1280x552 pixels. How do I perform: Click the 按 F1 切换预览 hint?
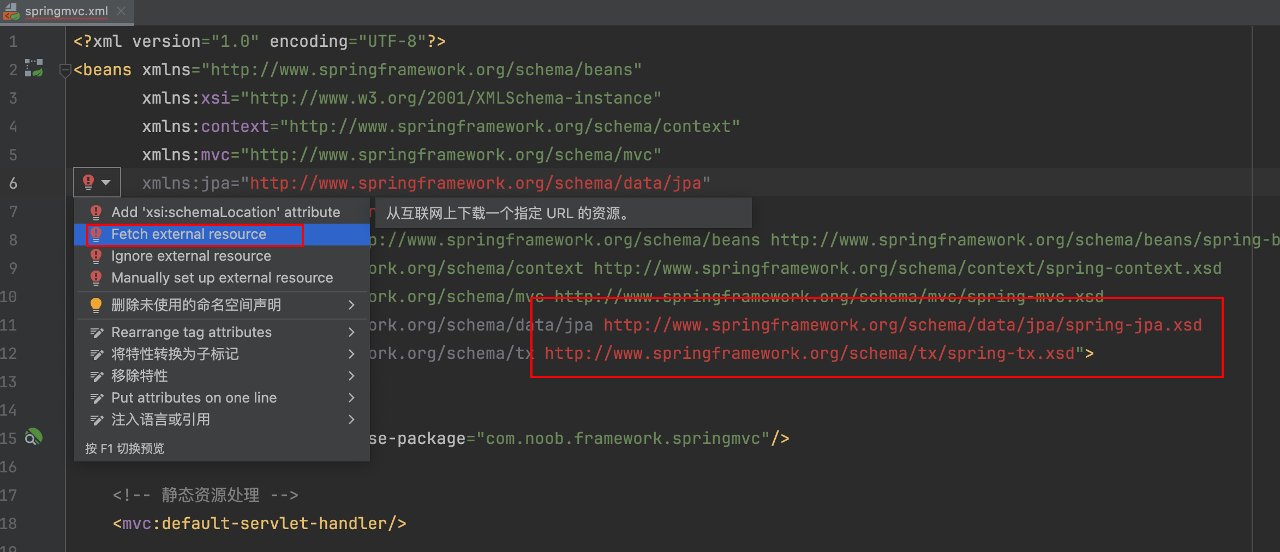[124, 448]
